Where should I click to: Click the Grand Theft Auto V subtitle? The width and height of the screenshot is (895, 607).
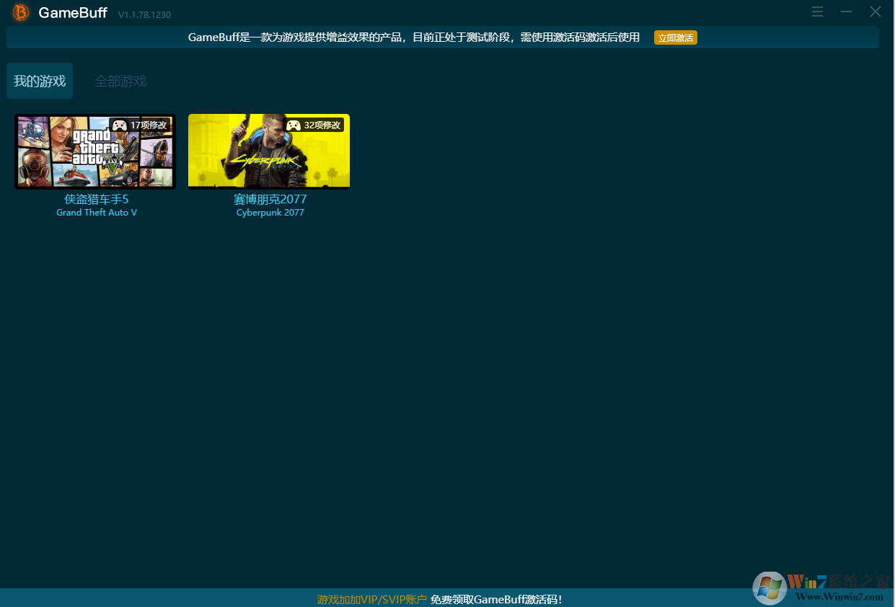(x=97, y=213)
